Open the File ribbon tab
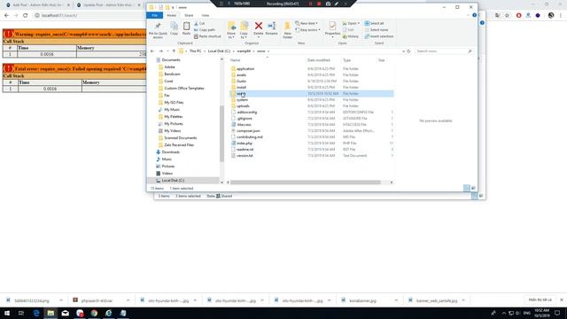The image size is (567, 319). pyautogui.click(x=155, y=15)
